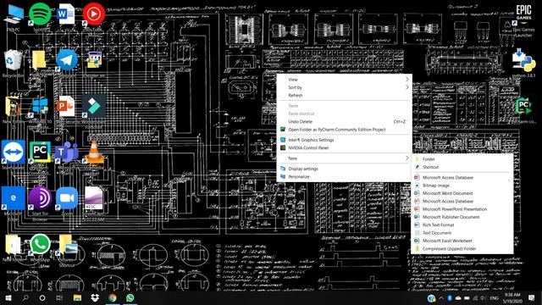542x305 pixels.
Task: Select the PyCharm shortcut beside TeamViewer
Action: (40, 152)
